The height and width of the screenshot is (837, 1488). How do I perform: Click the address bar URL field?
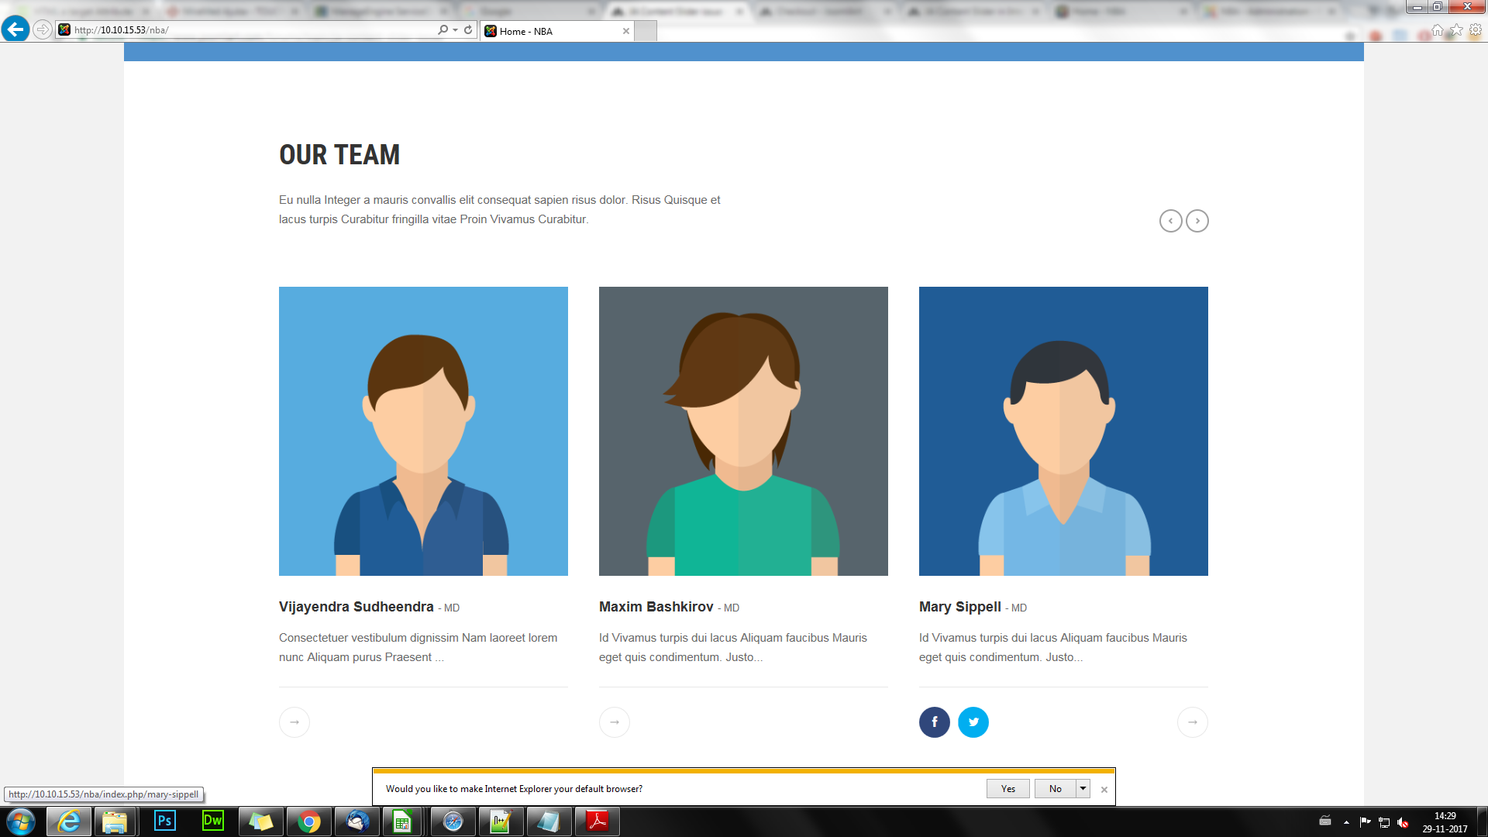tap(248, 29)
